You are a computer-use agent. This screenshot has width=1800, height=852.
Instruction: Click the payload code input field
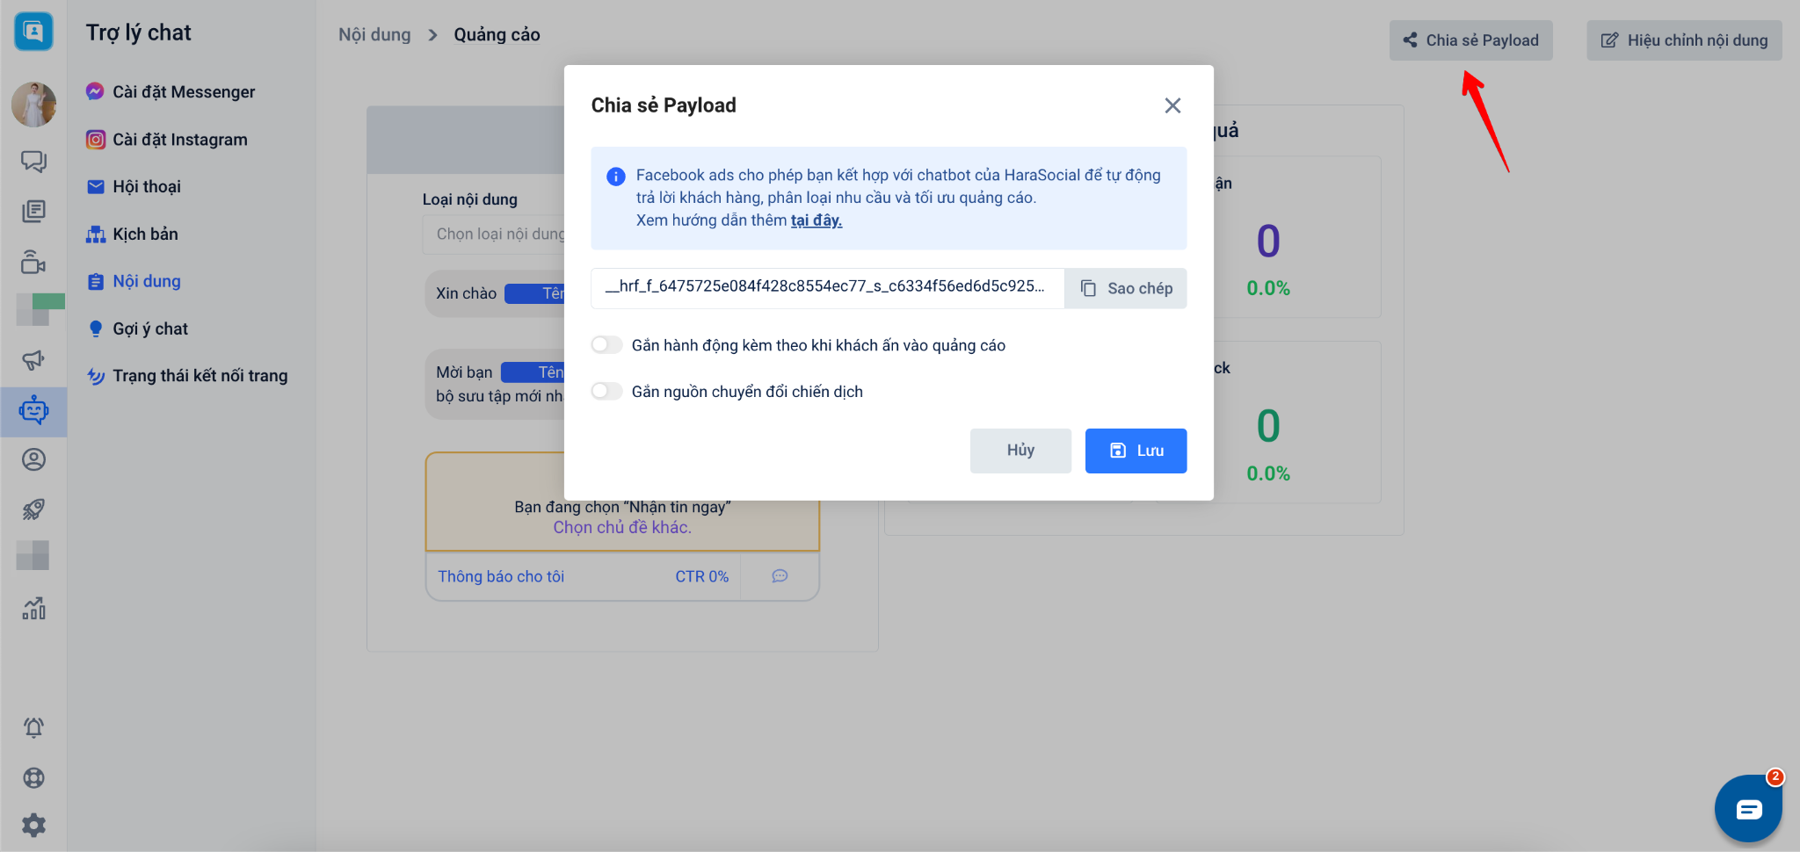coord(827,288)
